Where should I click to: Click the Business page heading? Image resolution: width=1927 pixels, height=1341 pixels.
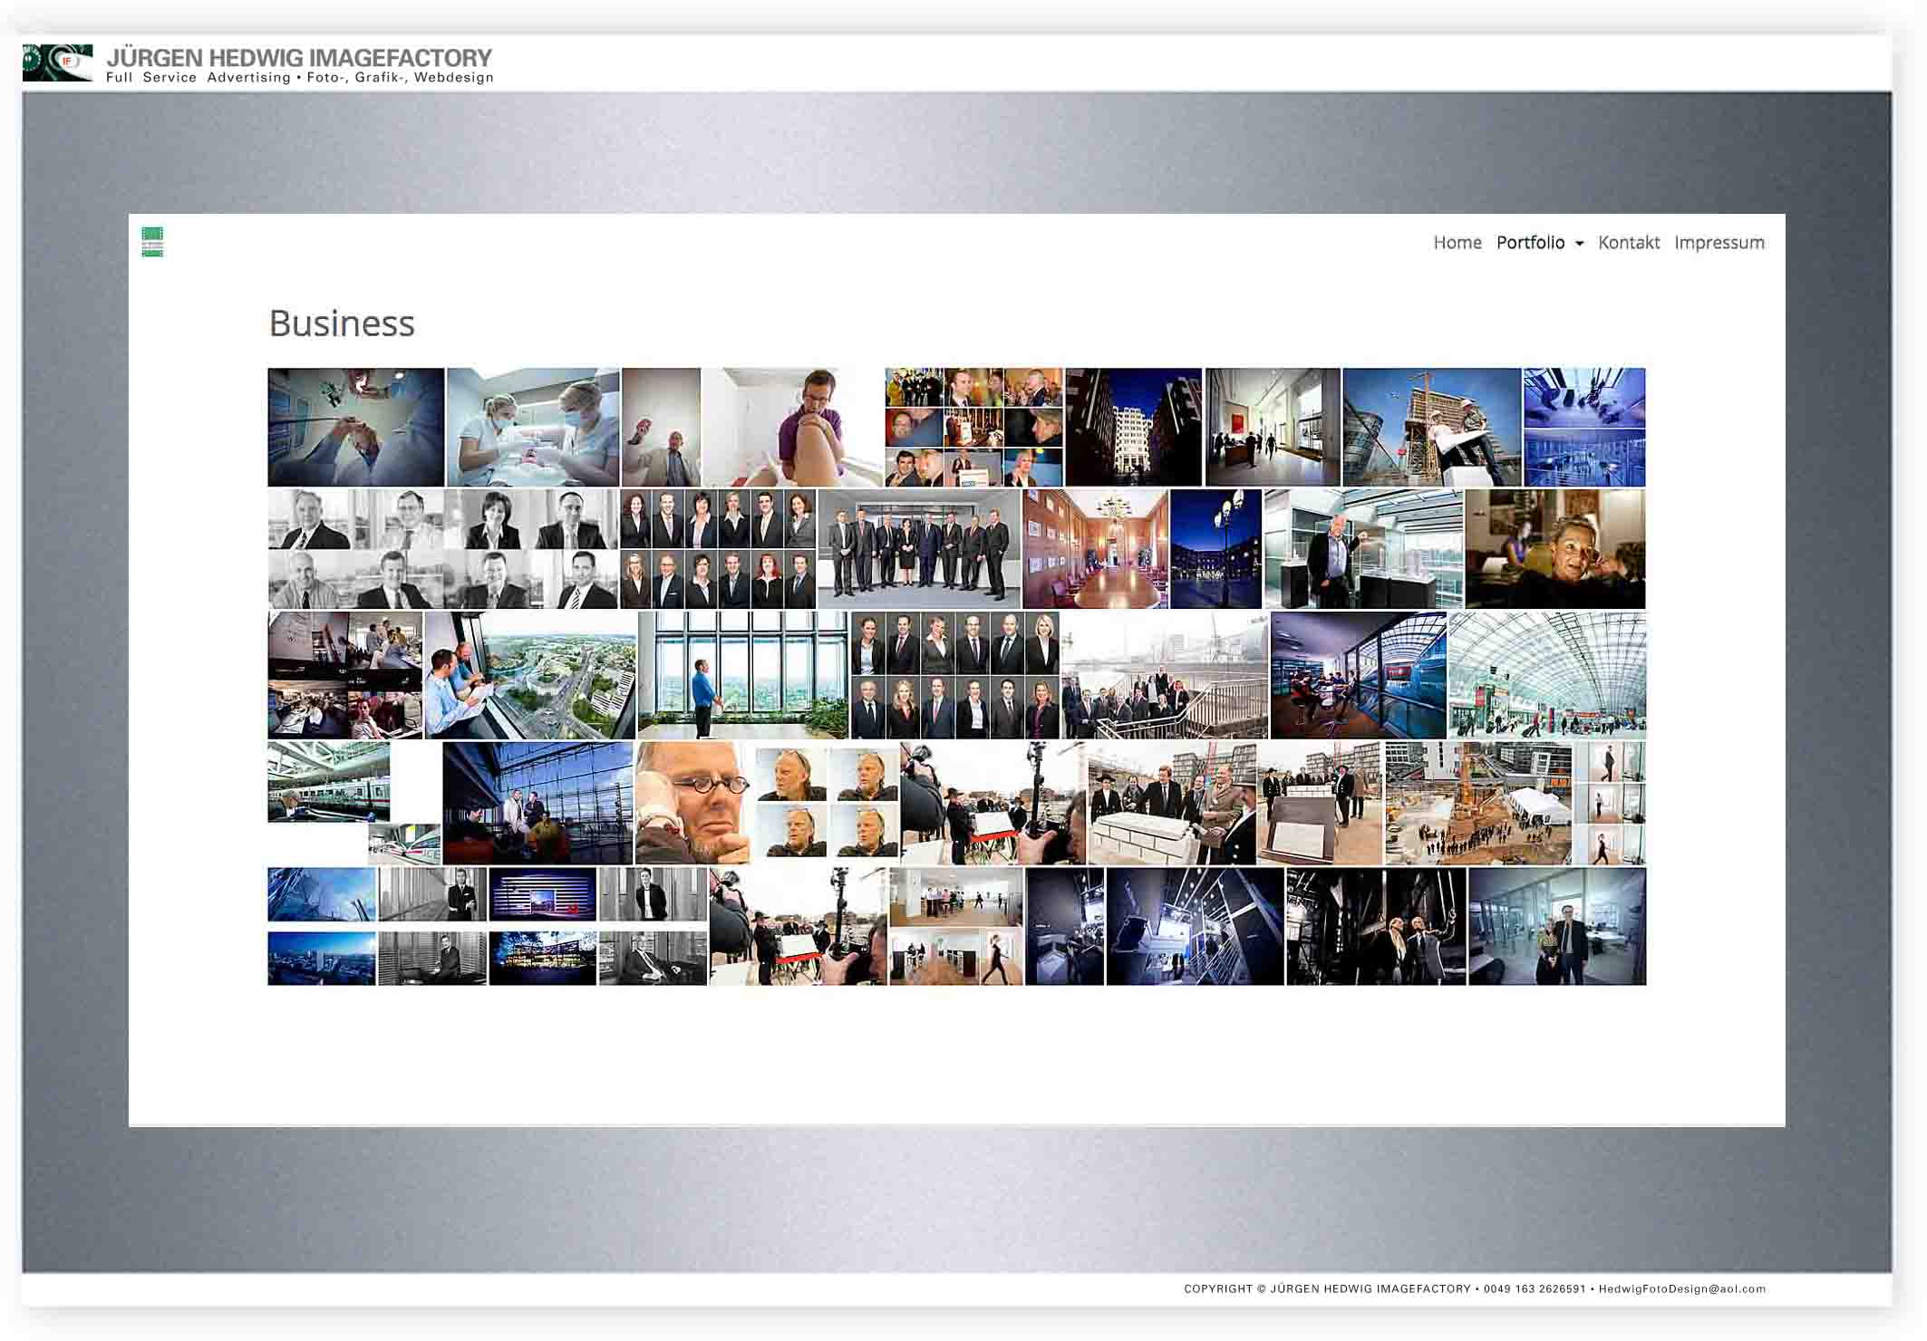[x=342, y=323]
